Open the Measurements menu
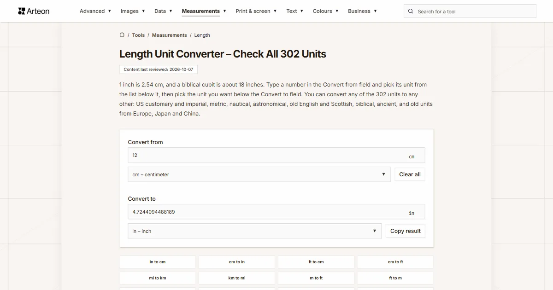 204,11
